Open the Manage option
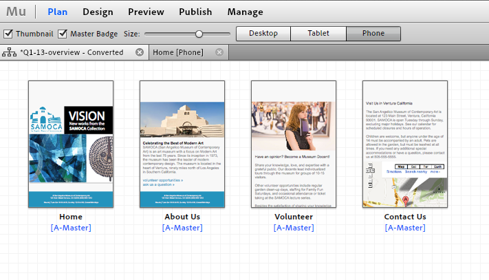The width and height of the screenshot is (489, 280). pyautogui.click(x=245, y=12)
